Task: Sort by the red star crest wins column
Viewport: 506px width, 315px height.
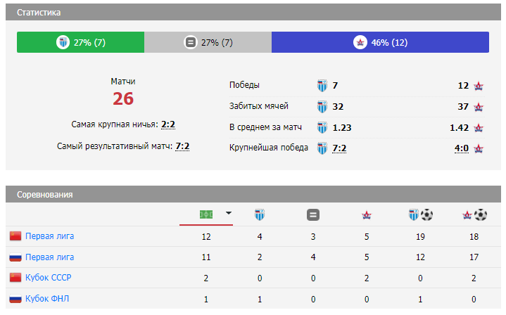Action: coord(366,214)
